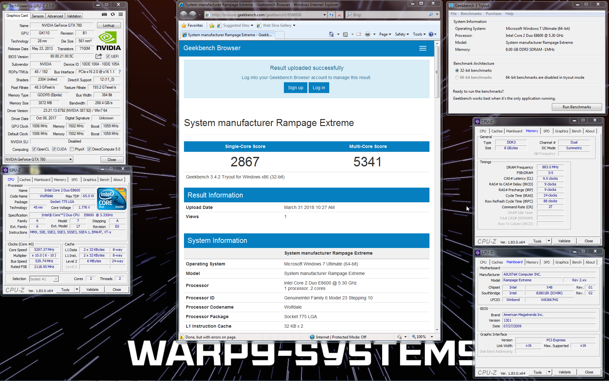Click IE read mail icon

coord(359,34)
